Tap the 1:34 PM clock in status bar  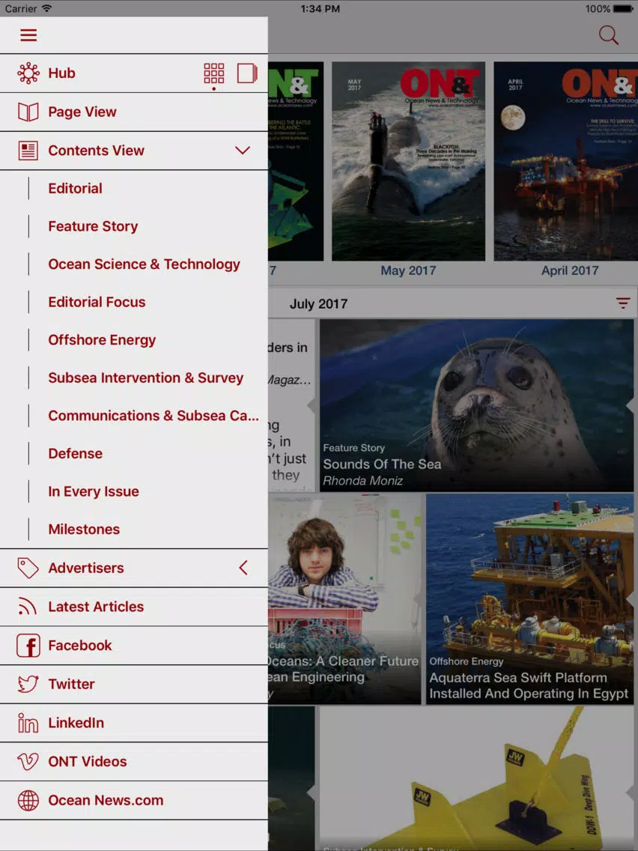pos(320,9)
